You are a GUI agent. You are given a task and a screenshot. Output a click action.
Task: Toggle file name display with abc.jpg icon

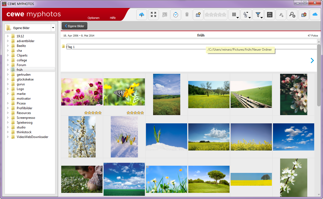pyautogui.click(x=270, y=15)
